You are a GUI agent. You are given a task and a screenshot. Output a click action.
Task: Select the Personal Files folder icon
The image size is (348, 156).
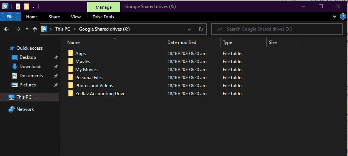(x=71, y=77)
